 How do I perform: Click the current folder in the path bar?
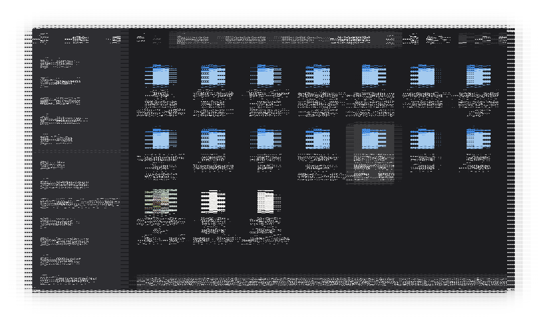[x=350, y=39]
